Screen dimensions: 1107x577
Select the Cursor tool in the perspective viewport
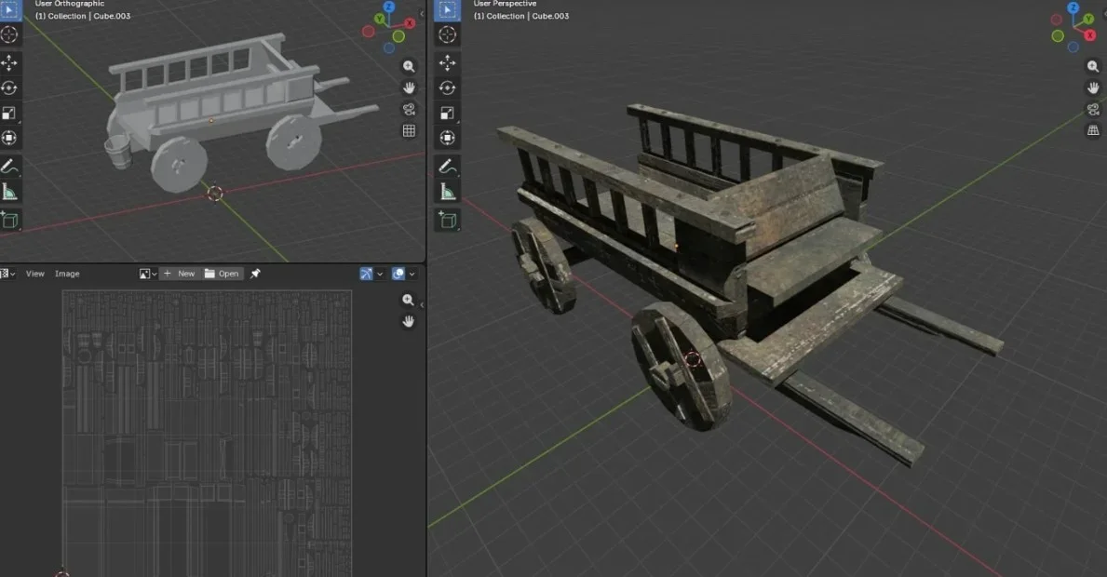tap(448, 35)
